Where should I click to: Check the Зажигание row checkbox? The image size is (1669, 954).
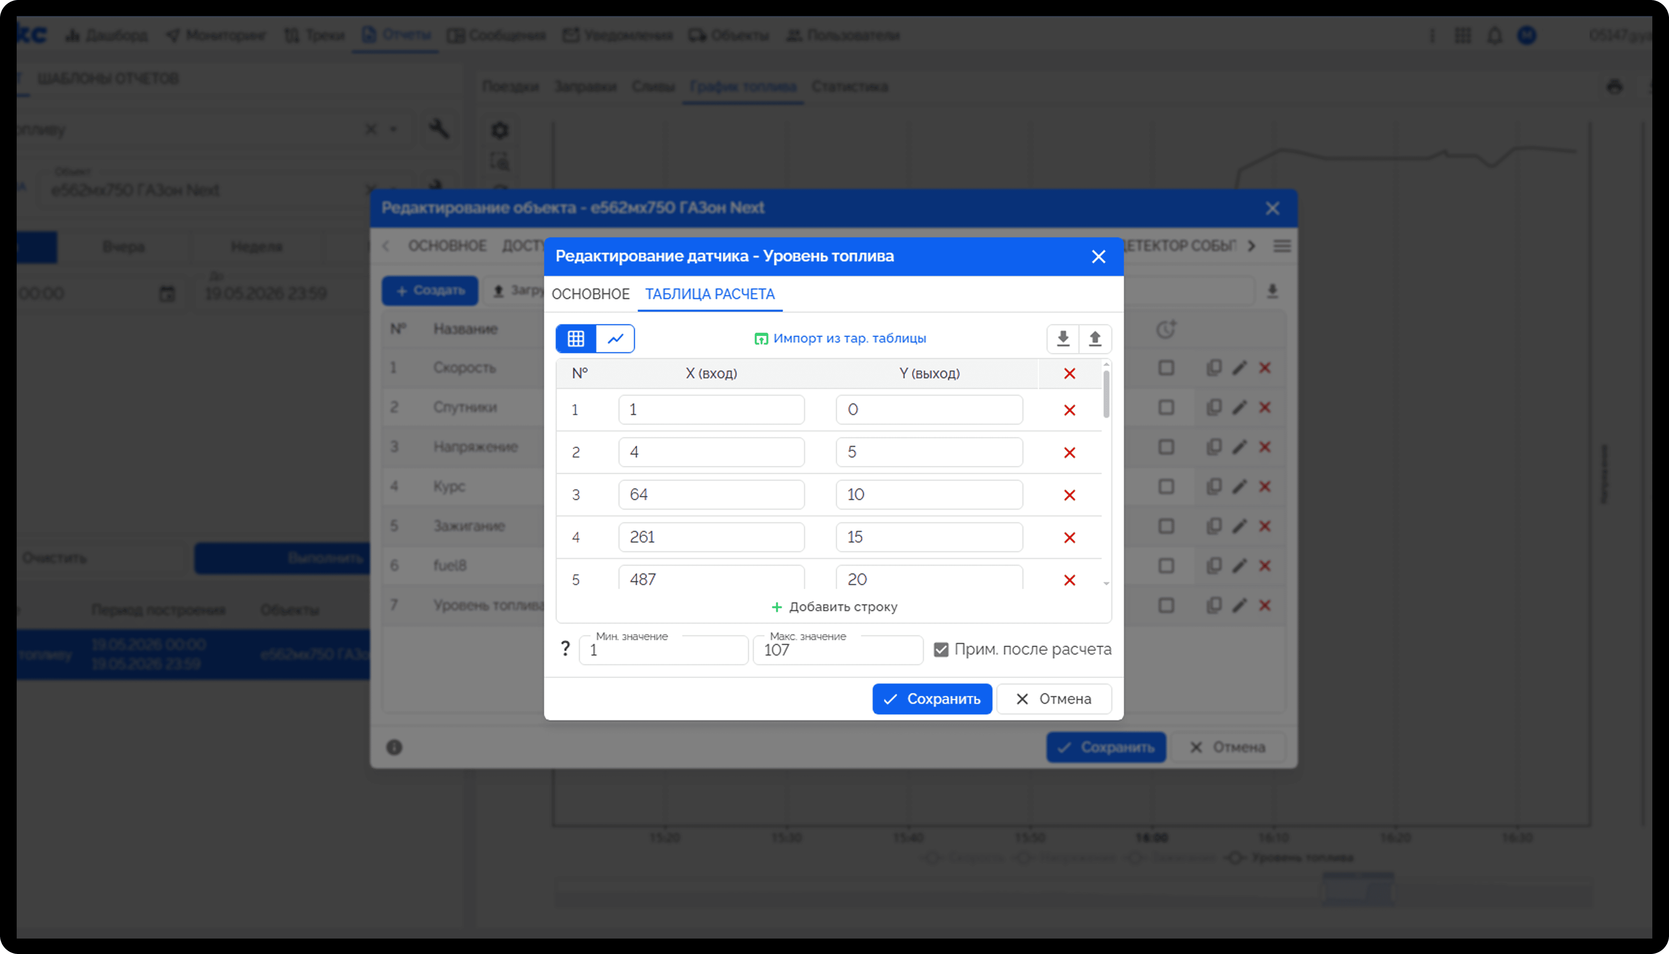pyautogui.click(x=1166, y=526)
